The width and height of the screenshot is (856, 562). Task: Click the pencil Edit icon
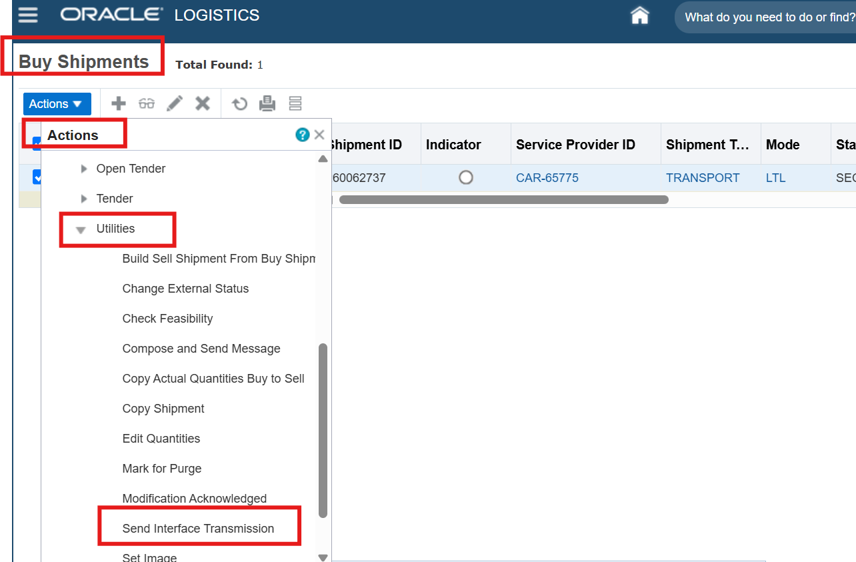pyautogui.click(x=175, y=103)
